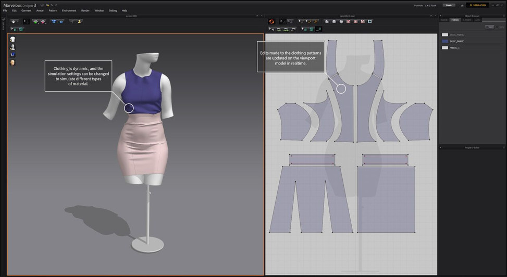Viewport: 507px width, 277px height.
Task: Select the edit pattern arrow tool in 2D toolbar
Action: (282, 21)
